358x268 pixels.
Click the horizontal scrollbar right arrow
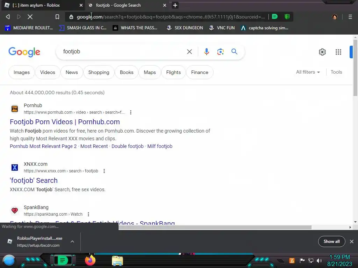tap(350, 227)
